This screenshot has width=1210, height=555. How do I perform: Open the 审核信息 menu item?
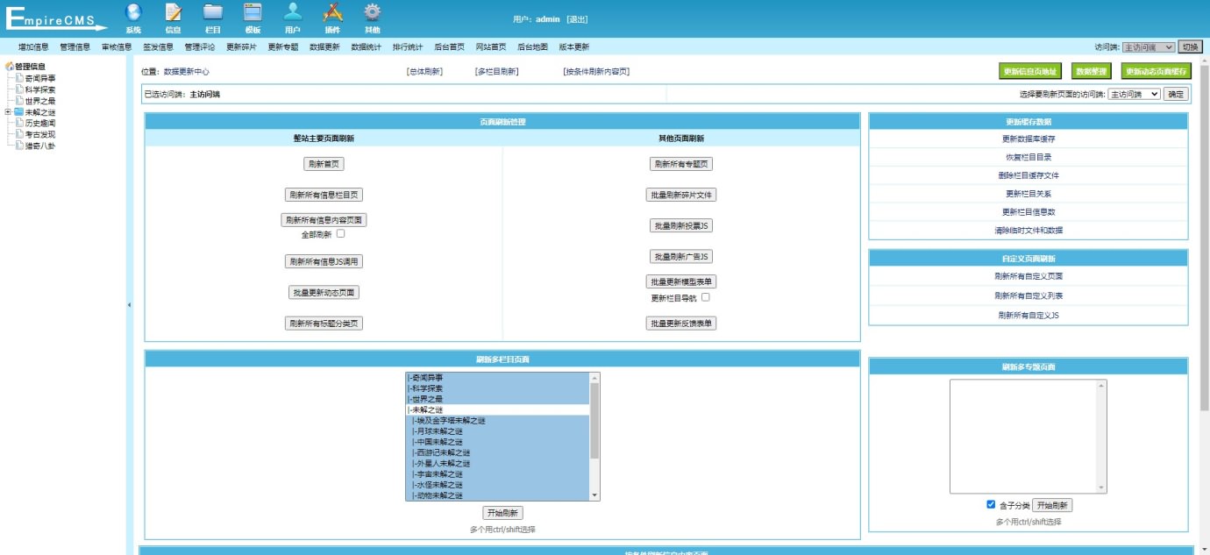click(x=117, y=47)
